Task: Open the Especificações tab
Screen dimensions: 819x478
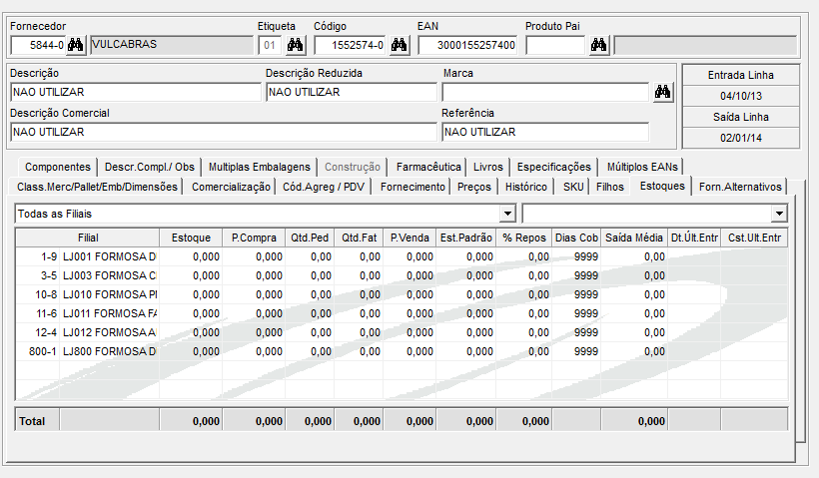Action: pos(553,167)
